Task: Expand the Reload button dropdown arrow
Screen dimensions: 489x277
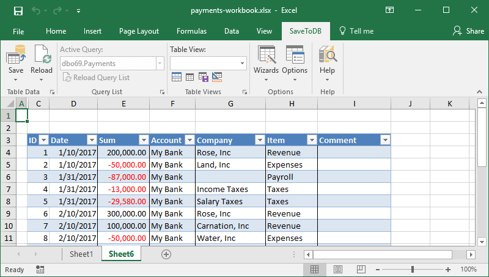Action: tap(41, 80)
